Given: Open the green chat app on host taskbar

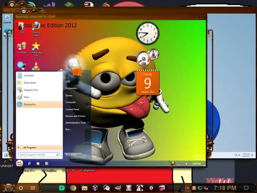Looking at the screenshot, I should click(x=62, y=188).
